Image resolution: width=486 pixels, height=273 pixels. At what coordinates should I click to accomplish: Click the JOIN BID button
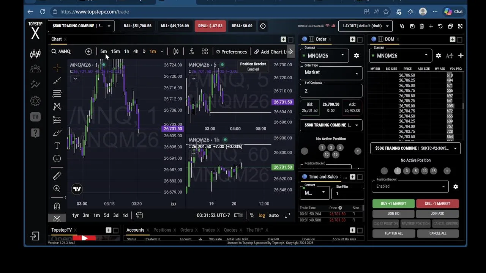393,213
